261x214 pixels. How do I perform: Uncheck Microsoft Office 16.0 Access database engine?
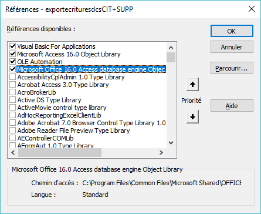(x=13, y=69)
